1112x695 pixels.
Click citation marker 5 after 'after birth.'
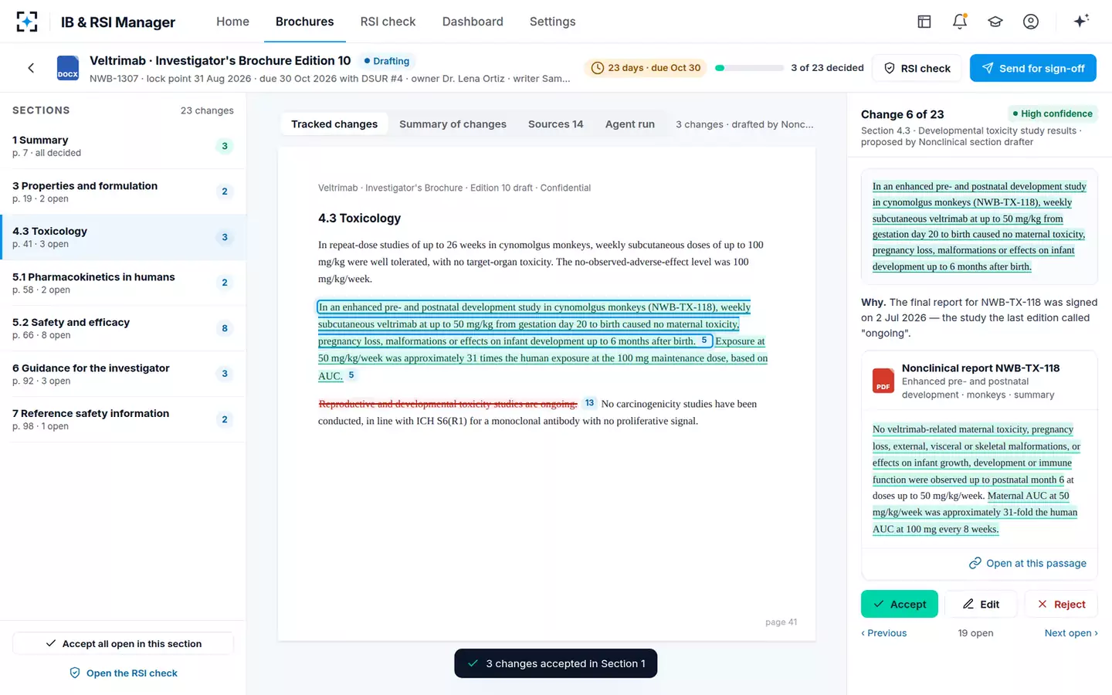pyautogui.click(x=704, y=341)
